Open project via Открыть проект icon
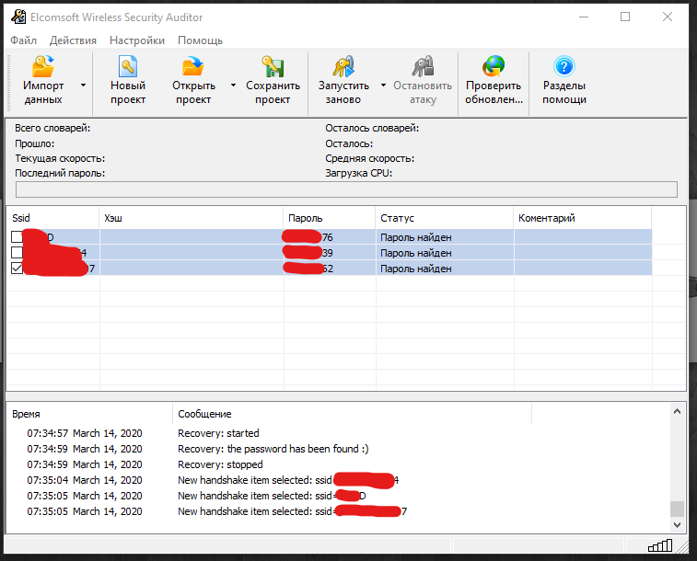697x561 pixels. coord(192,68)
